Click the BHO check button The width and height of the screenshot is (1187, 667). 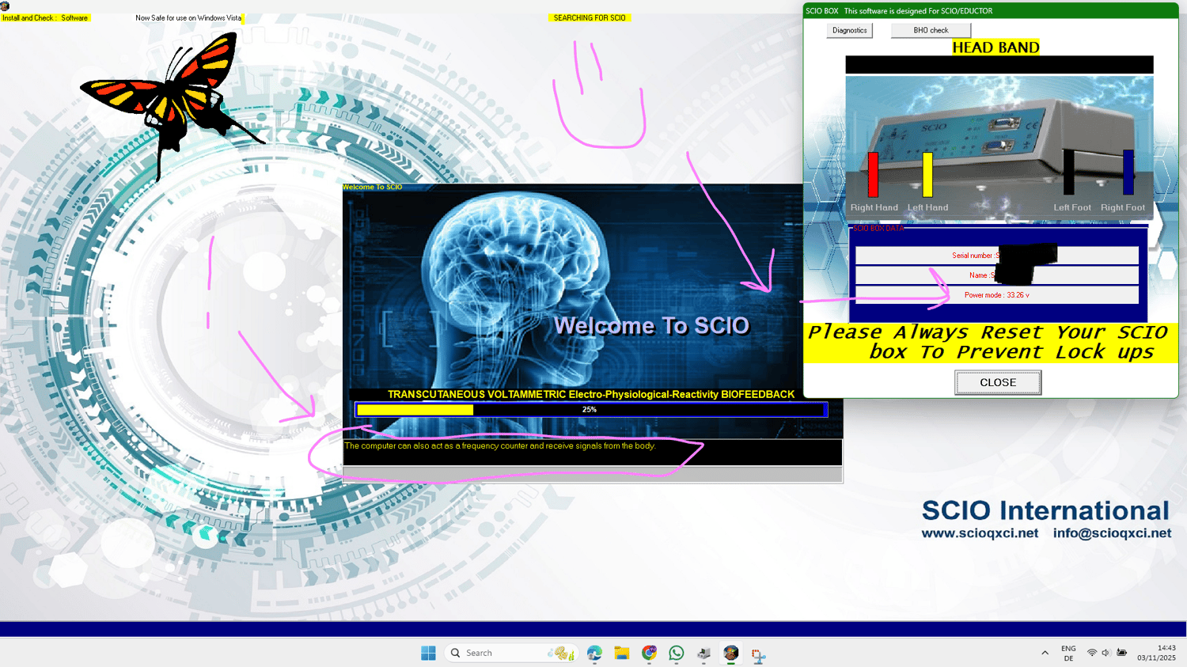[x=931, y=30]
